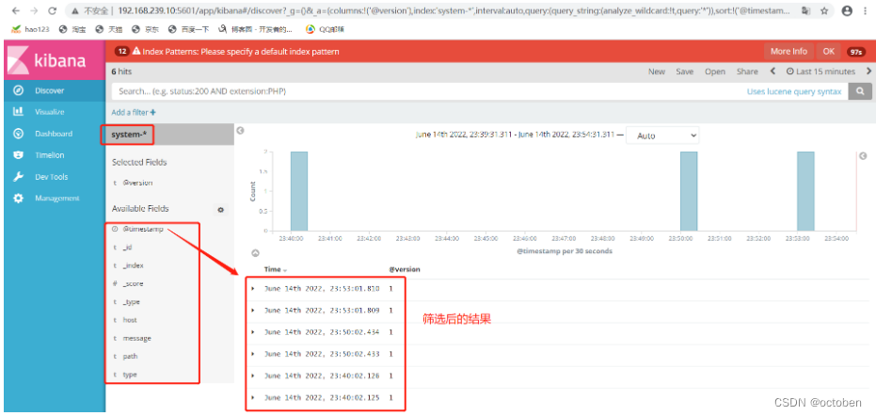Click Share in the top menu
The image size is (876, 416).
tap(747, 72)
